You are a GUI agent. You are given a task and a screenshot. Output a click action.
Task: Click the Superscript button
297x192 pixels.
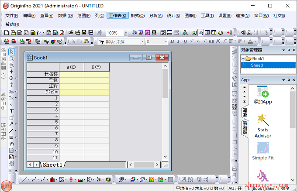click(x=192, y=41)
